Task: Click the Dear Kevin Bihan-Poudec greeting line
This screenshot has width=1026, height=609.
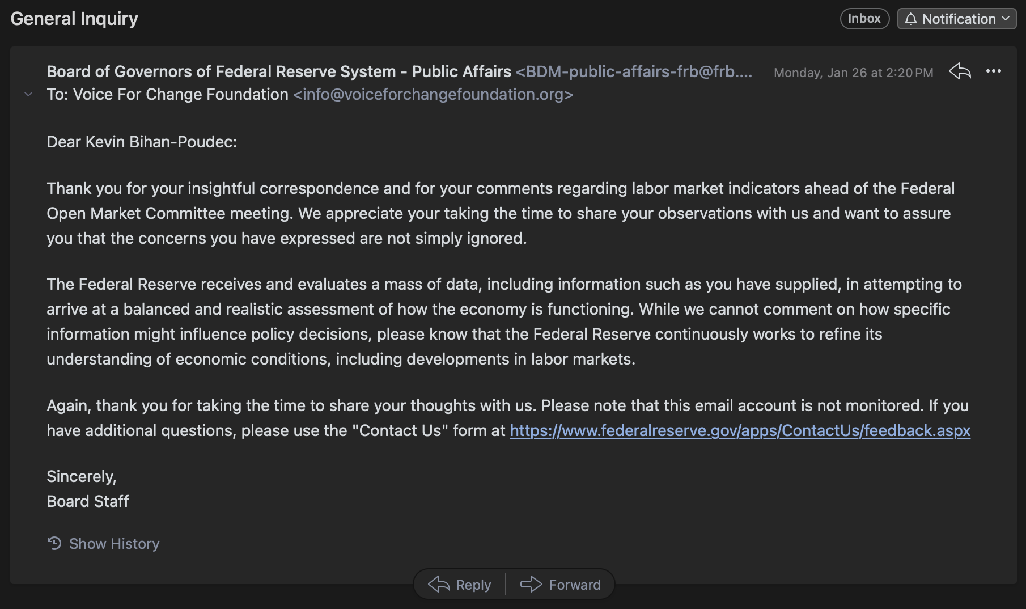Action: 142,142
